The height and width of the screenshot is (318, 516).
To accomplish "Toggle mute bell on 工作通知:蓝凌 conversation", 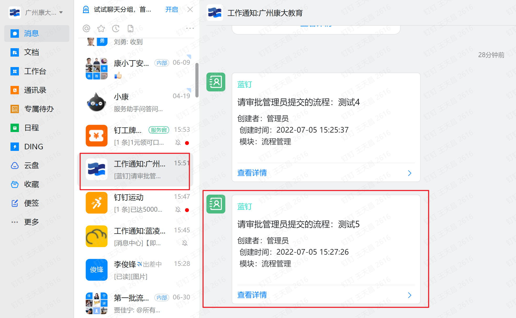I will click(x=185, y=243).
